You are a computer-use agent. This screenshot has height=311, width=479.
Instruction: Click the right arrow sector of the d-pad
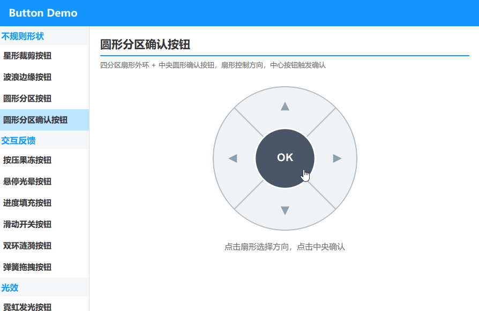[x=336, y=158]
